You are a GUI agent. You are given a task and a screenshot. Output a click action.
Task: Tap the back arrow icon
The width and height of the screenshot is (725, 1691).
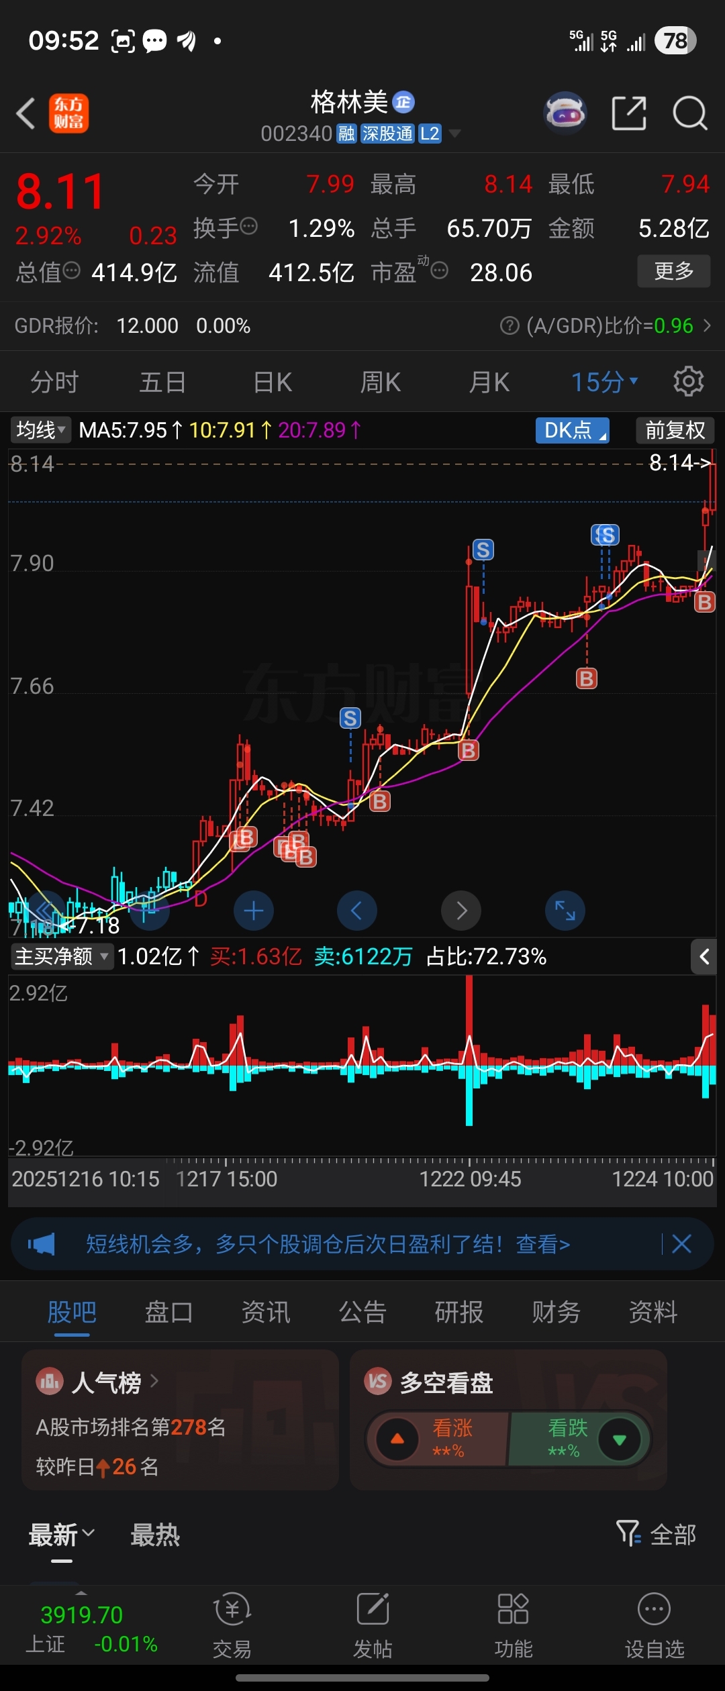26,113
